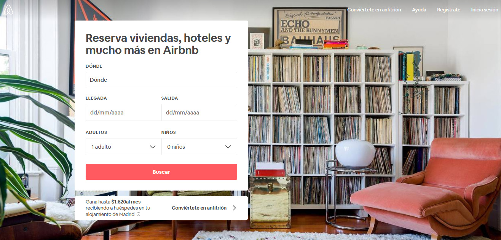Viewport: 501px width, 240px height.
Task: Select Regístrate in the top navigation
Action: click(x=448, y=10)
